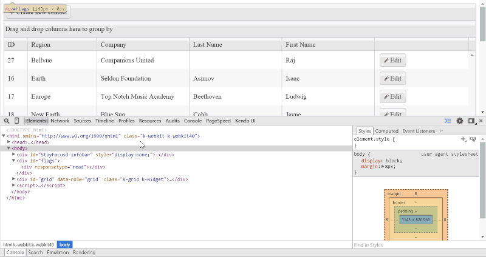
Task: Open the Kendo UI tab
Action: (x=245, y=121)
